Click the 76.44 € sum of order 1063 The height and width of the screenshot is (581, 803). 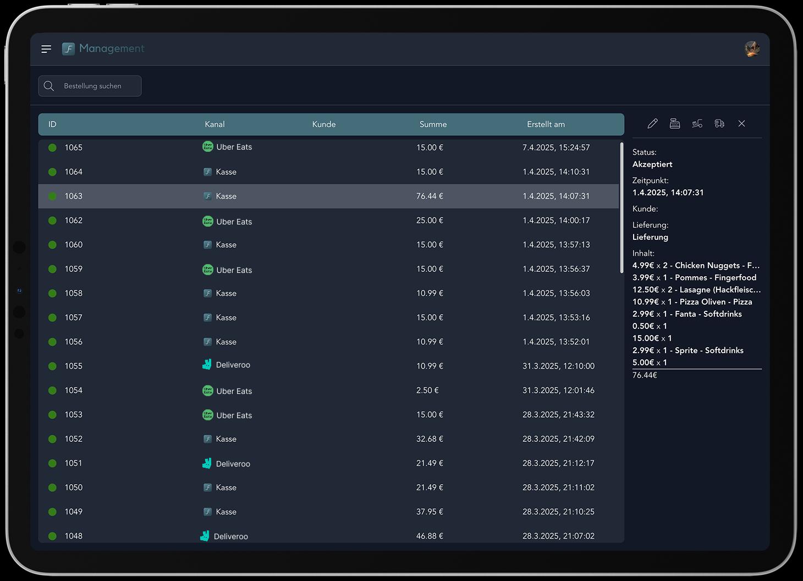pos(430,196)
